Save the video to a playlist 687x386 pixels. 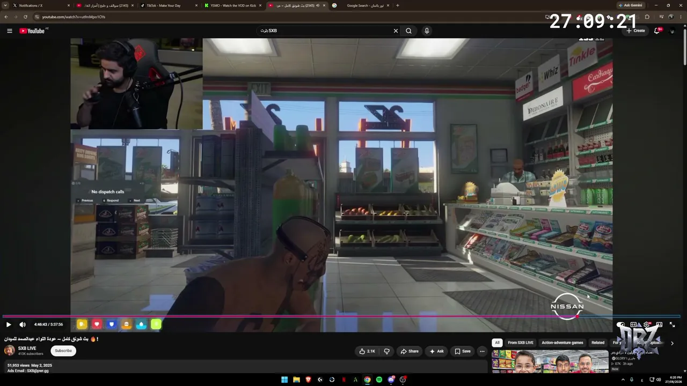click(462, 351)
